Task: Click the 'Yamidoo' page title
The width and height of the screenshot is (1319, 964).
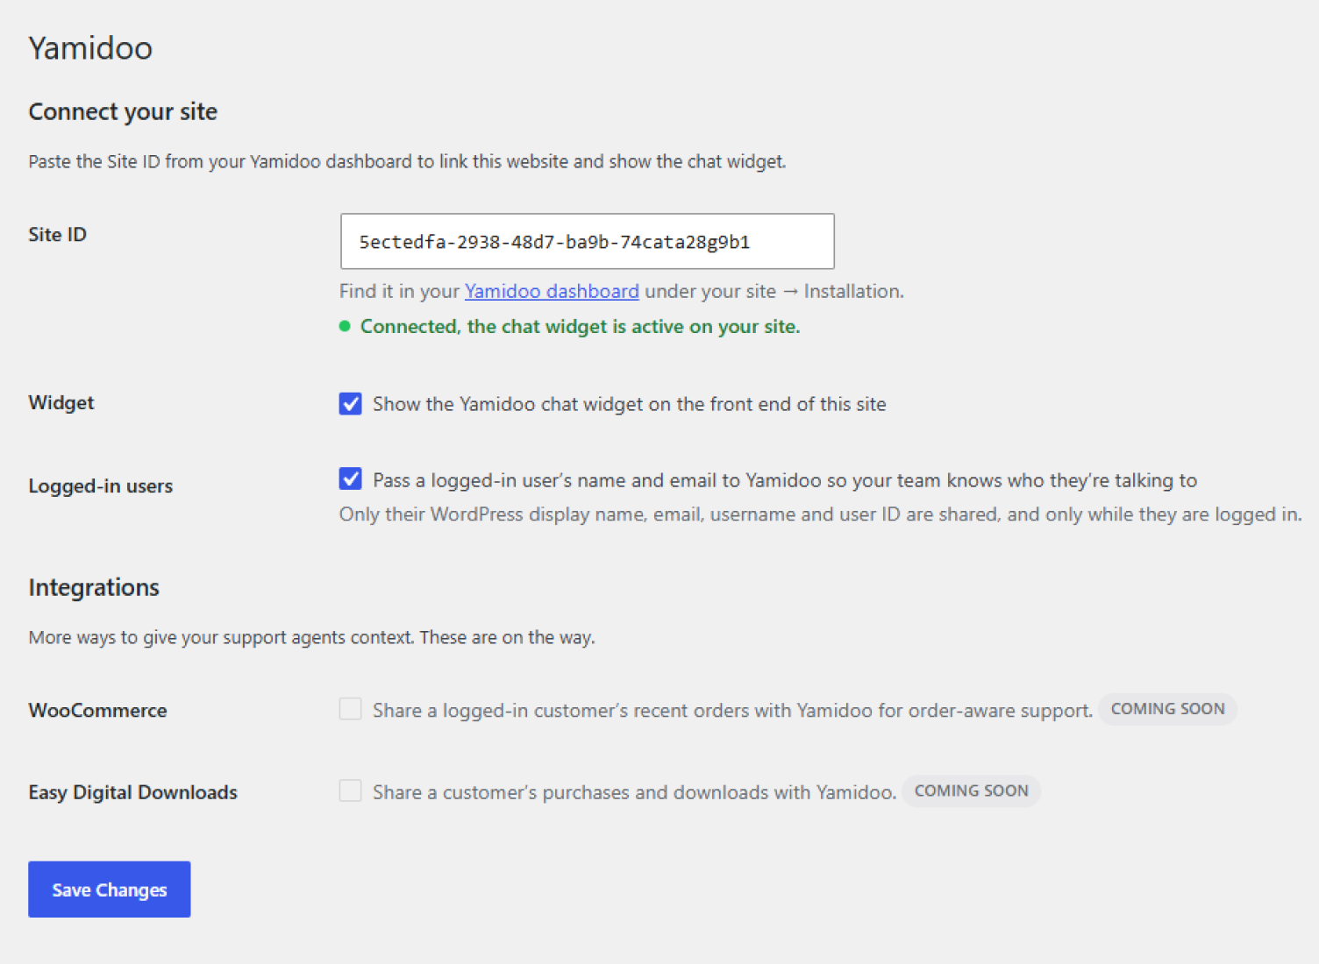Action: coord(90,48)
